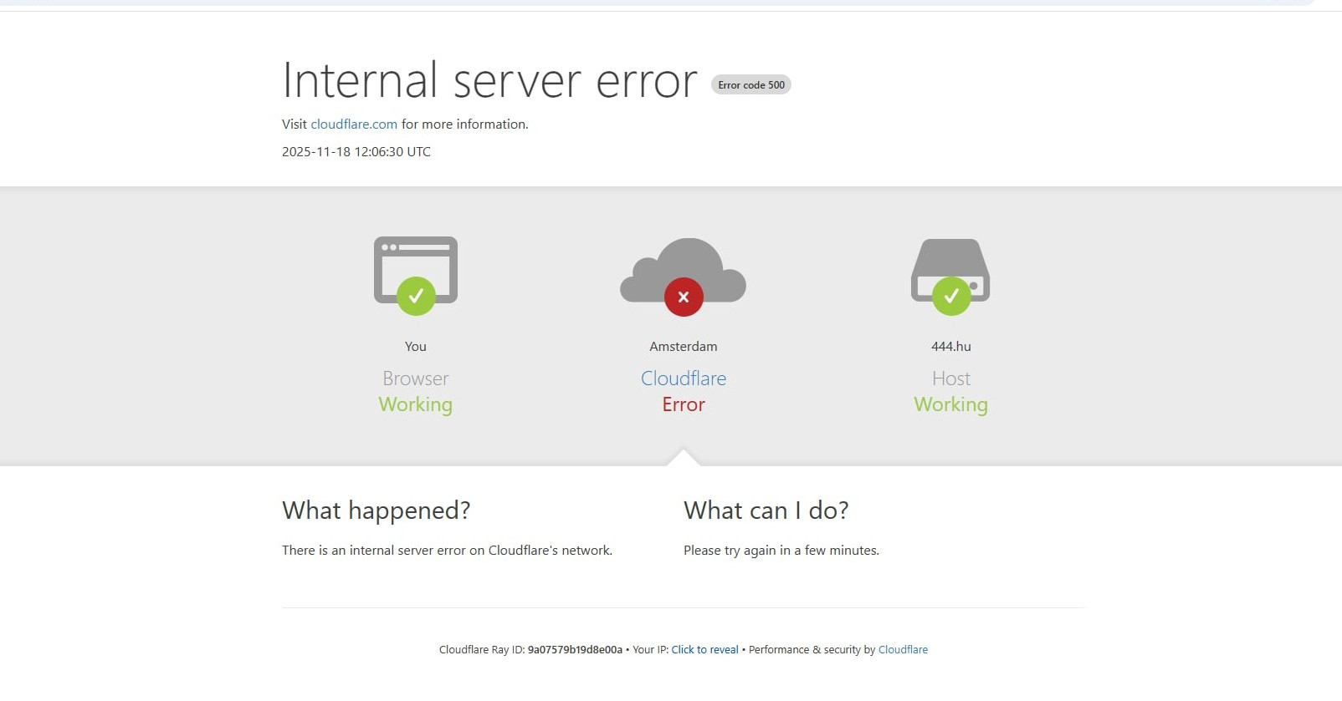Click the red X error badge
The height and width of the screenshot is (701, 1342).
pos(684,297)
